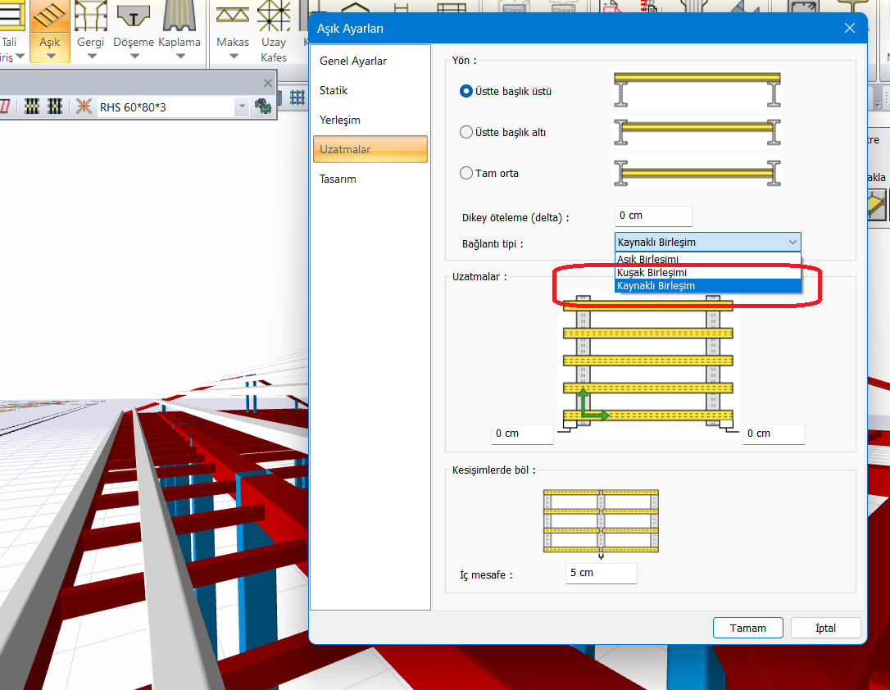Select the Döşeme ribbon tool icon
The image size is (890, 690).
tap(134, 16)
